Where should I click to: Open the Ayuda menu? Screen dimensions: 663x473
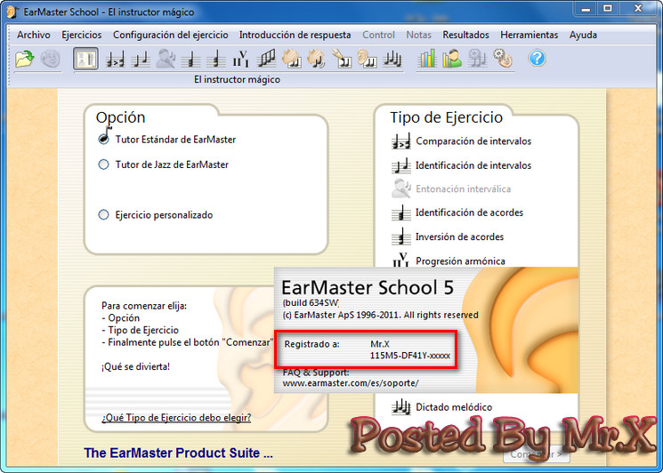coord(583,35)
